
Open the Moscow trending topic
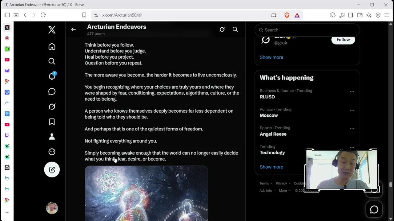click(269, 115)
